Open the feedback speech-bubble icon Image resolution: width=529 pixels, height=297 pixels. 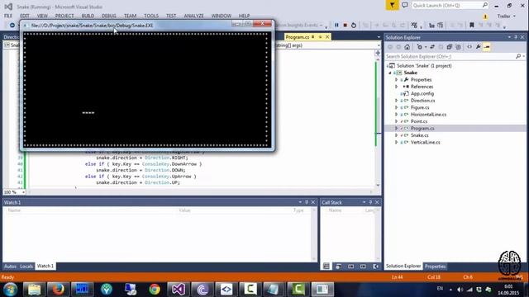pos(405,6)
